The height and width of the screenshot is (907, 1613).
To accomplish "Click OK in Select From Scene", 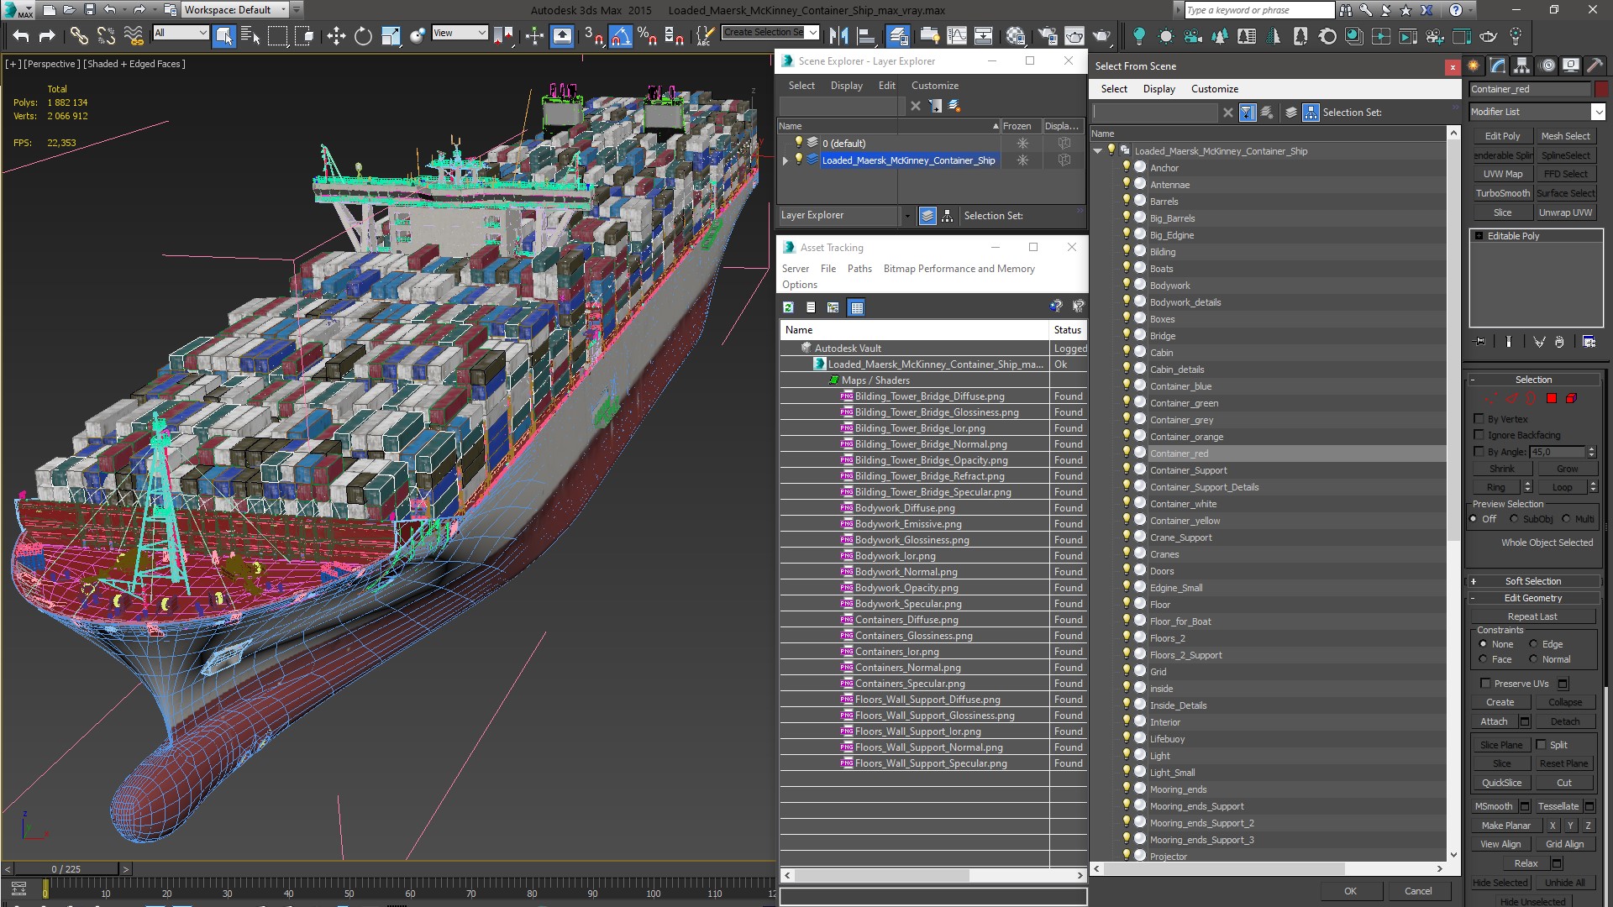I will point(1349,891).
